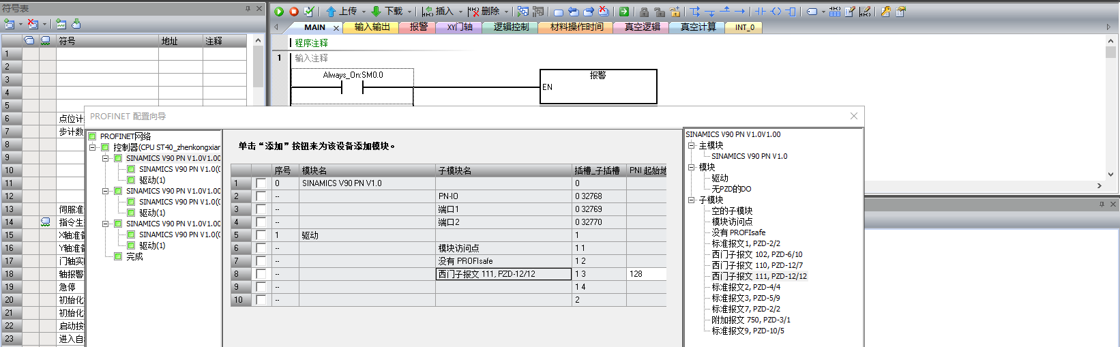Click the PNI start address cell showing 128

point(645,274)
